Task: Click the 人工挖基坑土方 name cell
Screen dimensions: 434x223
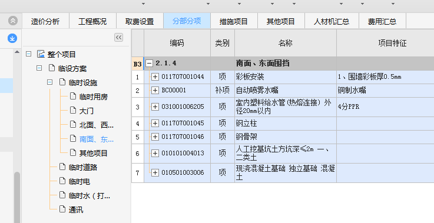Action: (x=286, y=154)
